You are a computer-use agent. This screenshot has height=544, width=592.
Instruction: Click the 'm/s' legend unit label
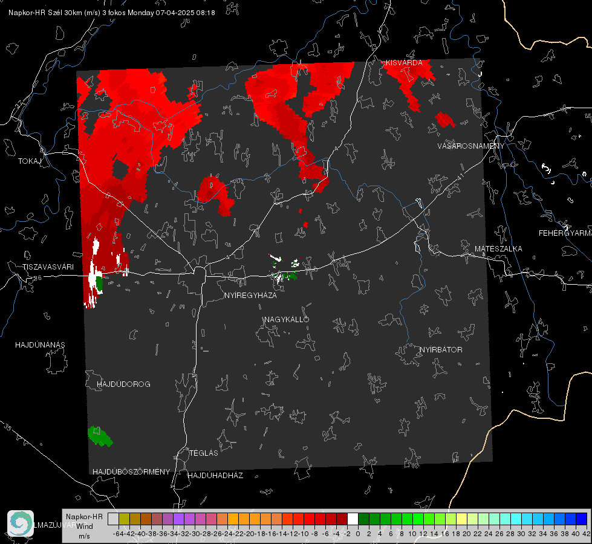pyautogui.click(x=84, y=536)
